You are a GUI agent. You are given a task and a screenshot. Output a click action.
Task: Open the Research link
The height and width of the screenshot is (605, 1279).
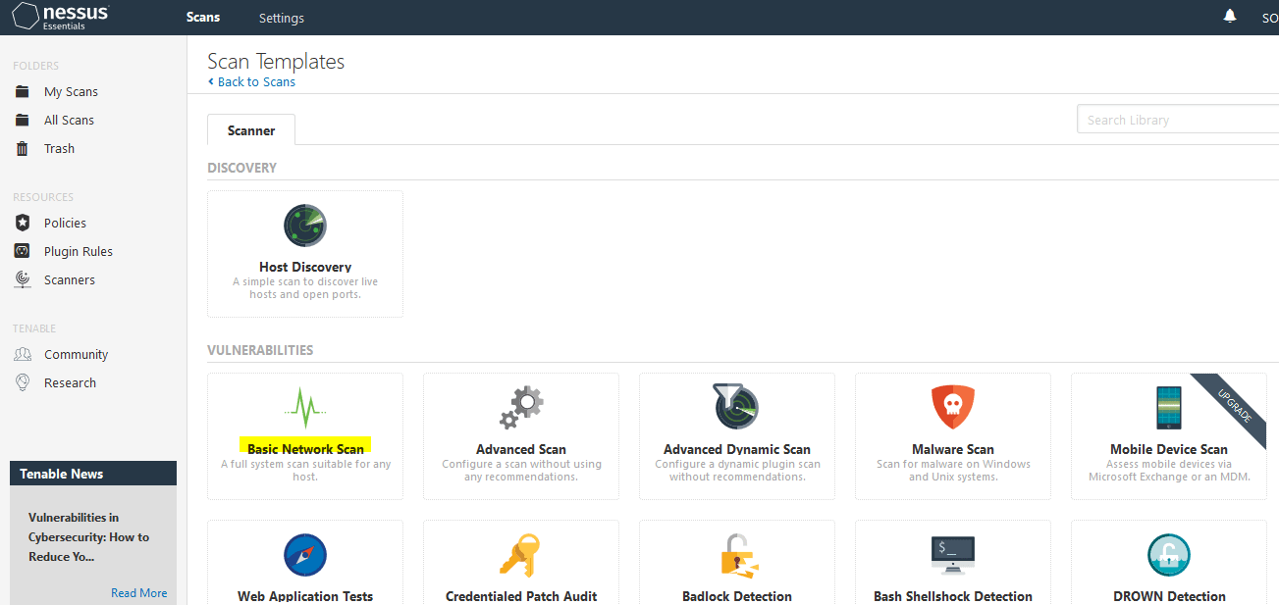pos(70,382)
